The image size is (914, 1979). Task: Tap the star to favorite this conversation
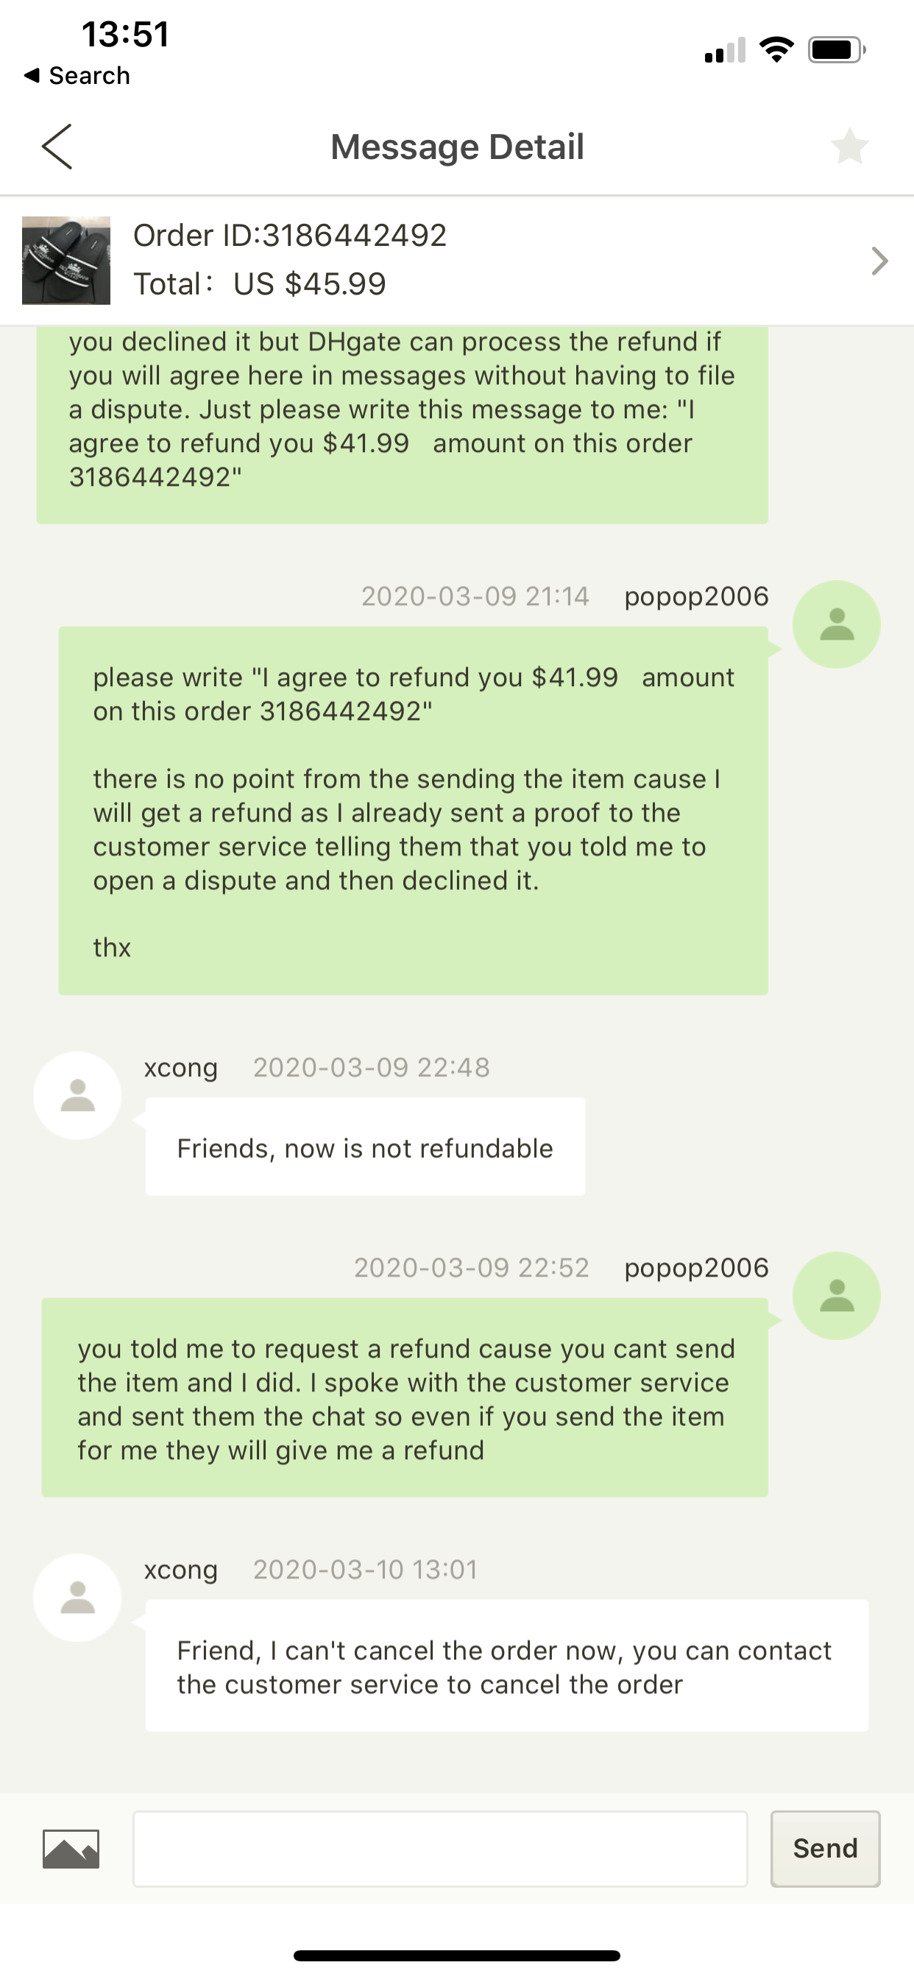(x=849, y=146)
